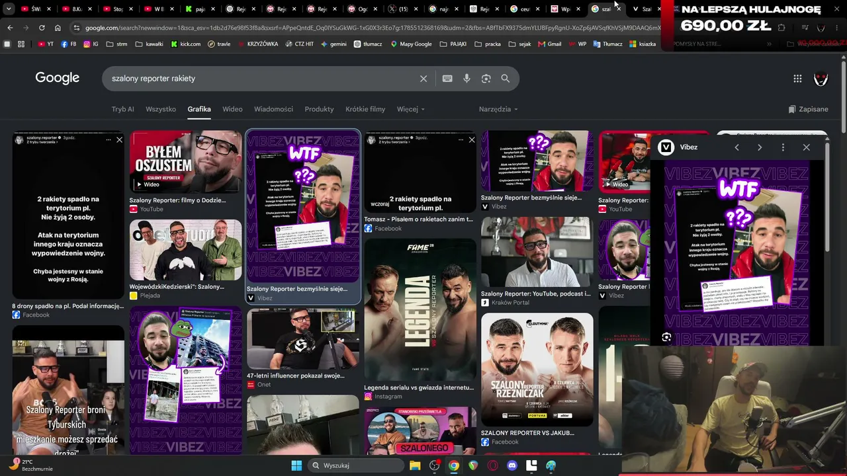The image size is (847, 476).
Task: Open the browser home page
Action: pyautogui.click(x=58, y=28)
